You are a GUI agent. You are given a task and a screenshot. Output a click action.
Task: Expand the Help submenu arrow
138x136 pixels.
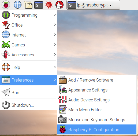click(55, 67)
